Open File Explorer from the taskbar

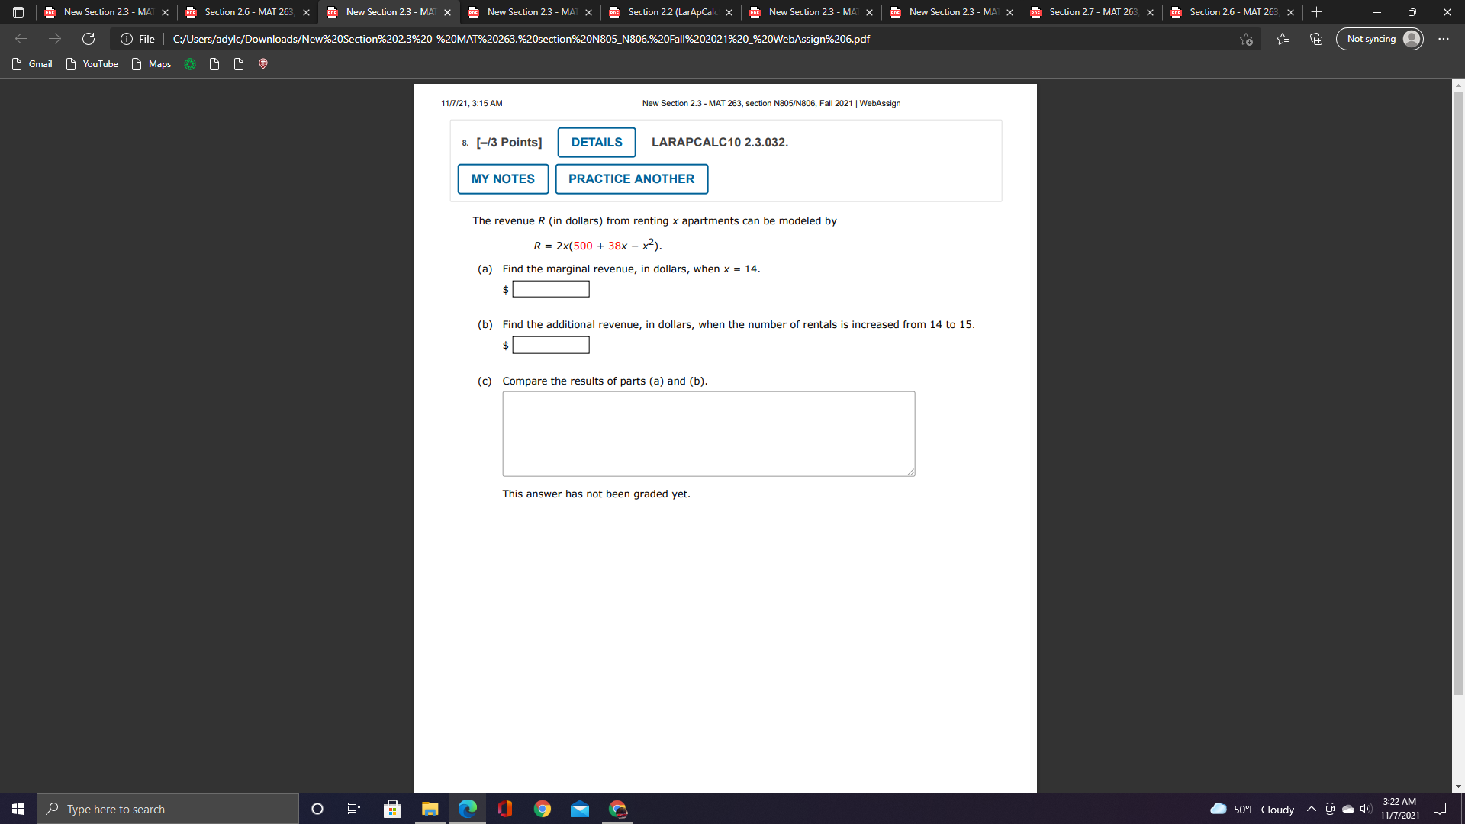pyautogui.click(x=430, y=809)
